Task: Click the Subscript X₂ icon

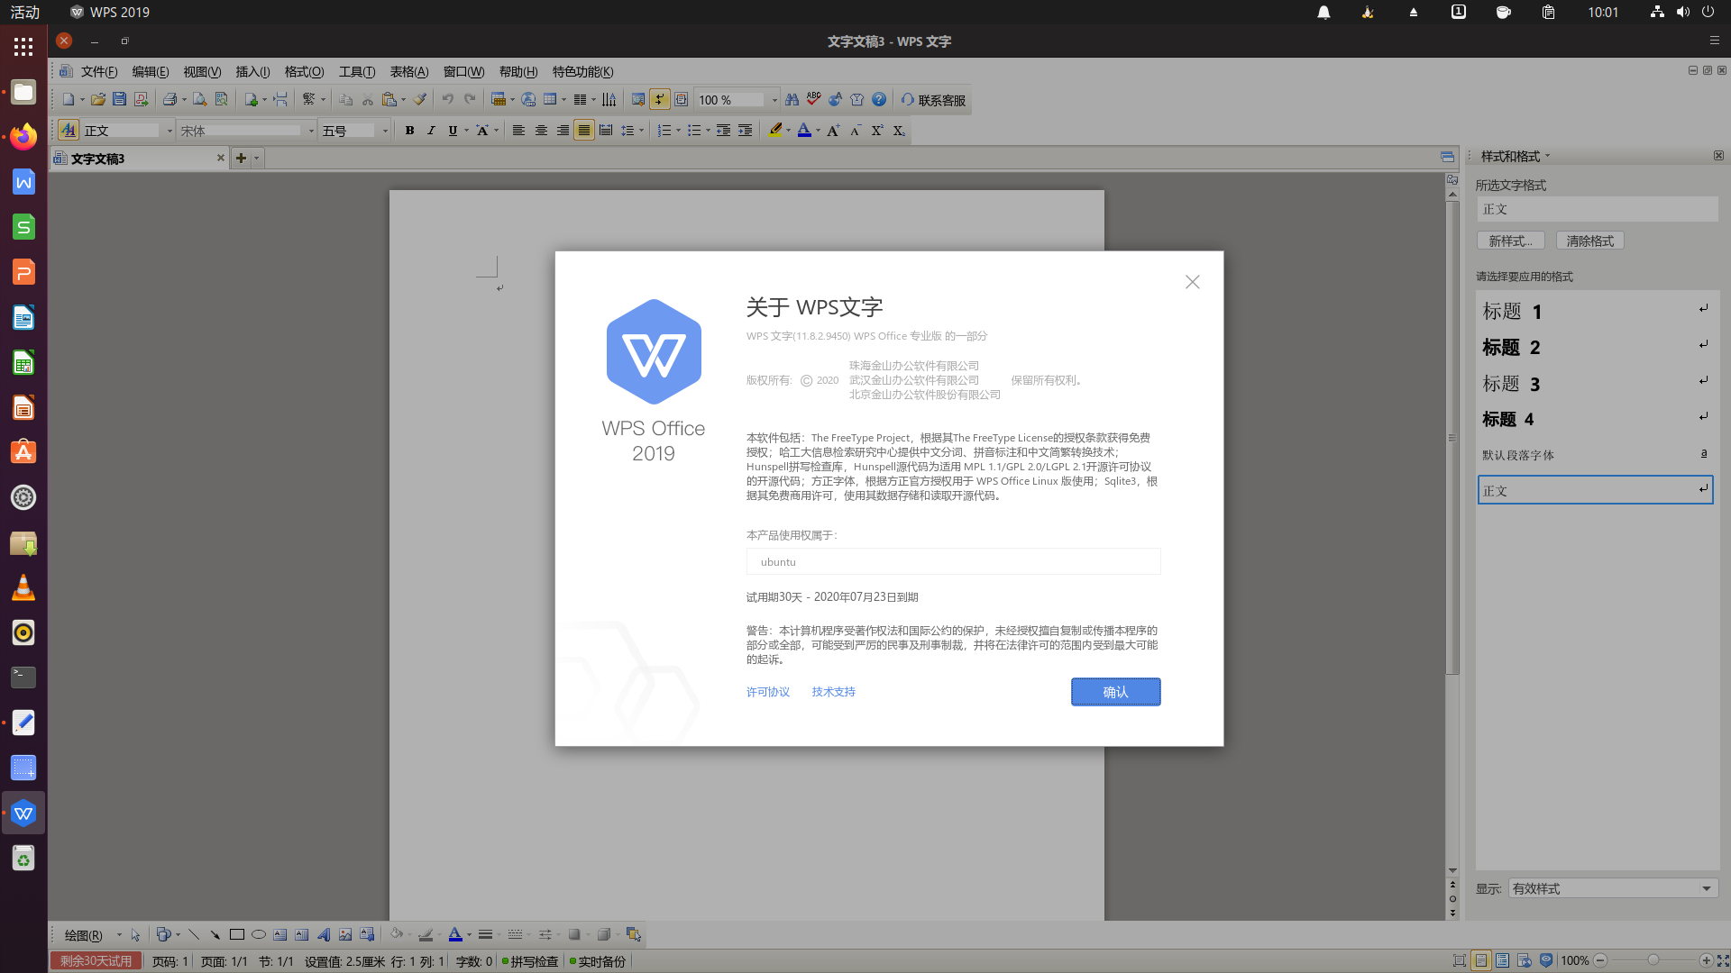Action: click(x=899, y=131)
